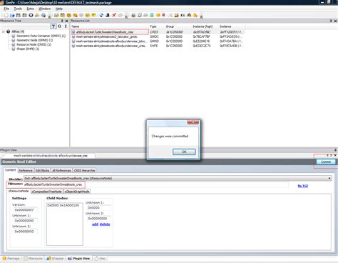
Task: Open the Window menu
Action: (45, 9)
